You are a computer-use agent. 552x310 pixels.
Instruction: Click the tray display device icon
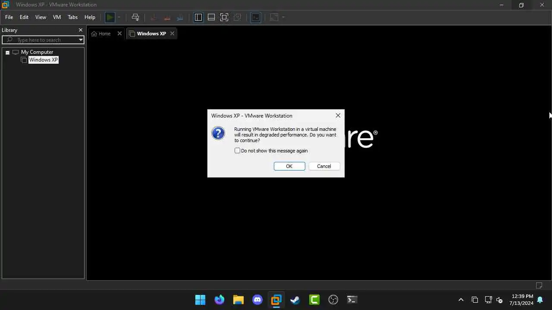pyautogui.click(x=475, y=300)
